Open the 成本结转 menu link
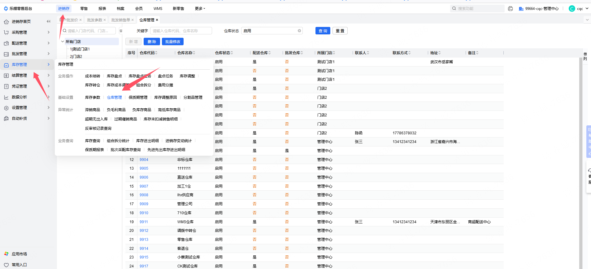Image resolution: width=591 pixels, height=269 pixels. coord(93,76)
